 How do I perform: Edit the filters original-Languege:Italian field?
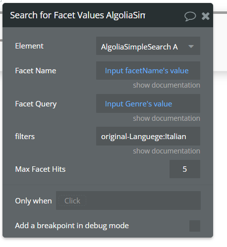click(148, 136)
